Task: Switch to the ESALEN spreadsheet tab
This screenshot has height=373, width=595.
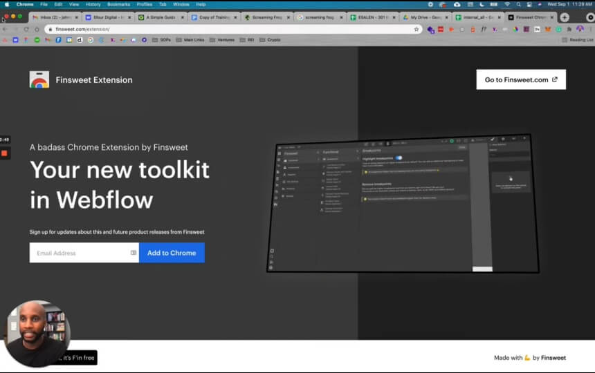Action: point(373,17)
